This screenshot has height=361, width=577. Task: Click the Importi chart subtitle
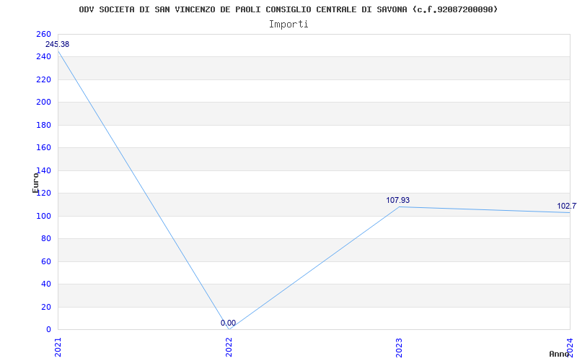tap(288, 25)
